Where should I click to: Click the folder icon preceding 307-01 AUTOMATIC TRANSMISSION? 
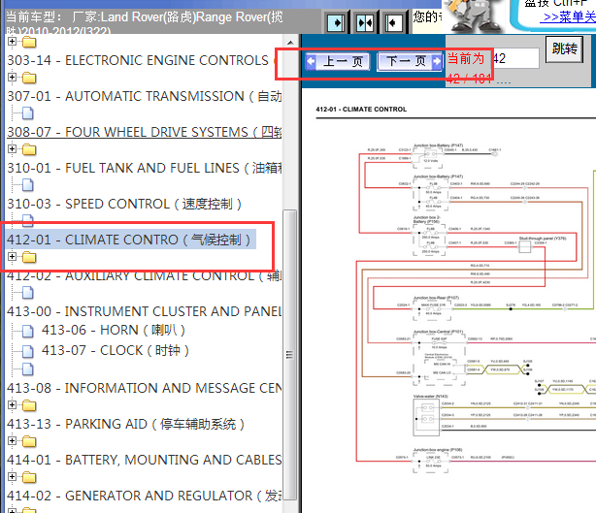click(x=29, y=79)
